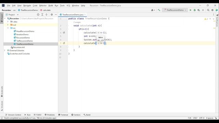Open Terminal tool window
This screenshot has width=219, height=123.
point(63,115)
